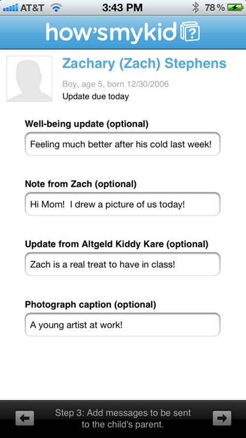Tap the 3:43 PM clock
246x438 pixels.
[x=122, y=8]
